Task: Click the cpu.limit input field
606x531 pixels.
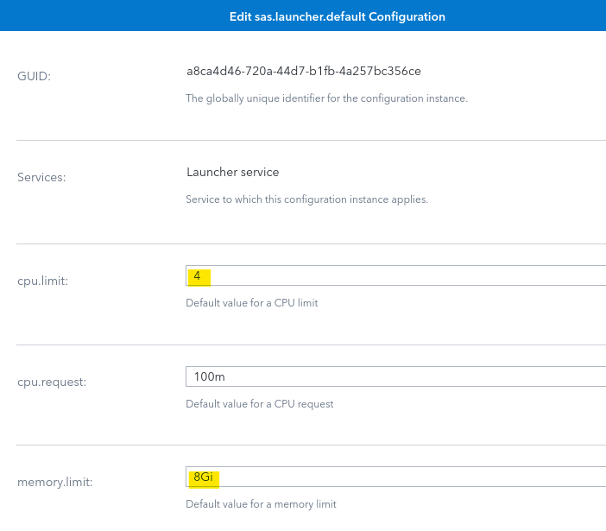Action: coord(395,275)
